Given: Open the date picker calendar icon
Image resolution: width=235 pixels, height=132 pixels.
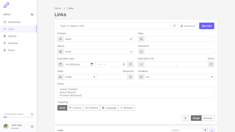Looking at the screenshot, I should tap(92, 64).
